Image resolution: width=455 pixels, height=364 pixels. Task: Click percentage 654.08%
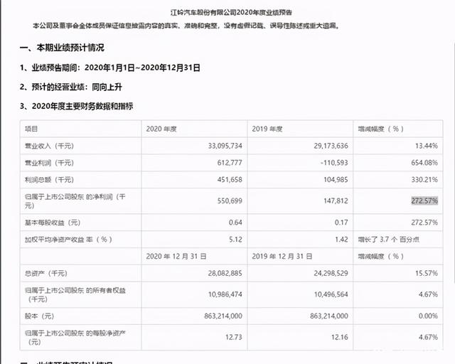424,163
